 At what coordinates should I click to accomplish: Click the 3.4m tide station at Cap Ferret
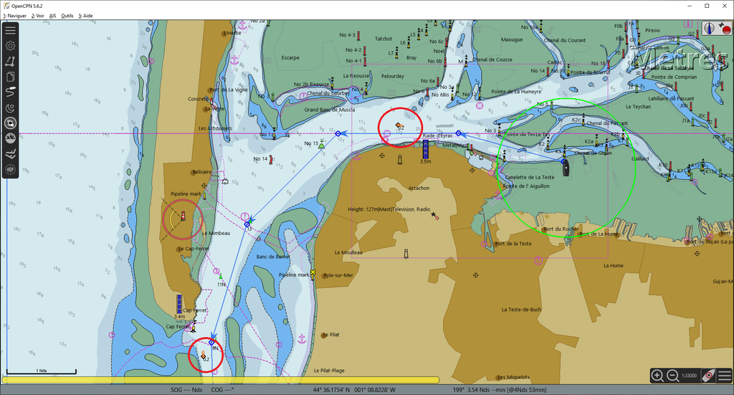[178, 304]
